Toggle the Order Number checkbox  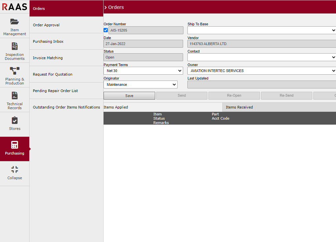coord(106,30)
